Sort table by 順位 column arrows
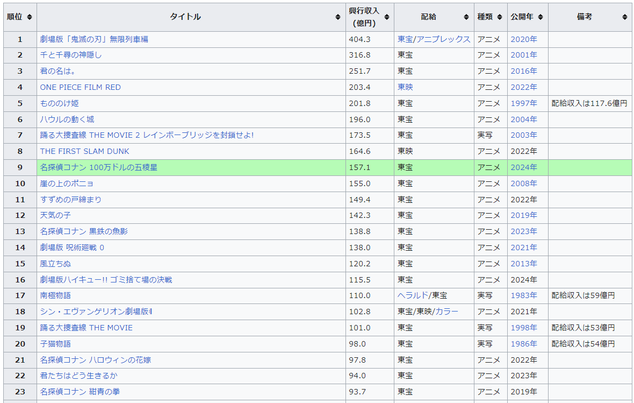This screenshot has height=403, width=634. click(x=29, y=17)
